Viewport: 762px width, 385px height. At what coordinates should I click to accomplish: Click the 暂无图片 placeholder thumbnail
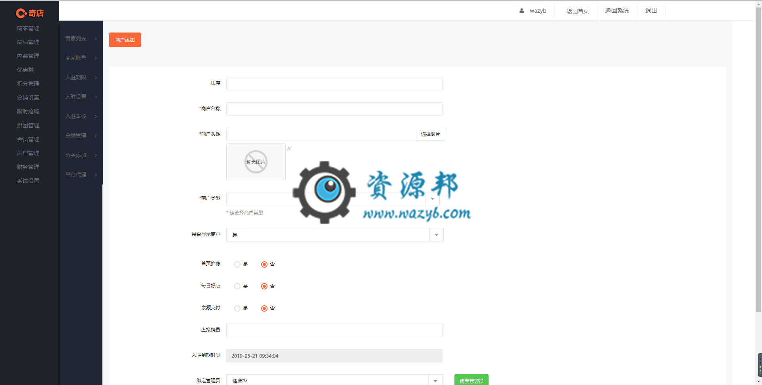click(256, 162)
